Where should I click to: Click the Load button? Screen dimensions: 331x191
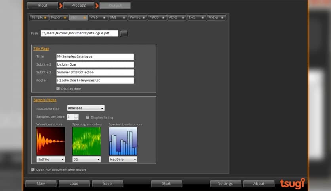[x=74, y=184]
